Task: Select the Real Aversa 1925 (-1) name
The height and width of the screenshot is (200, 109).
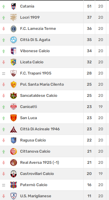Action: point(40,163)
